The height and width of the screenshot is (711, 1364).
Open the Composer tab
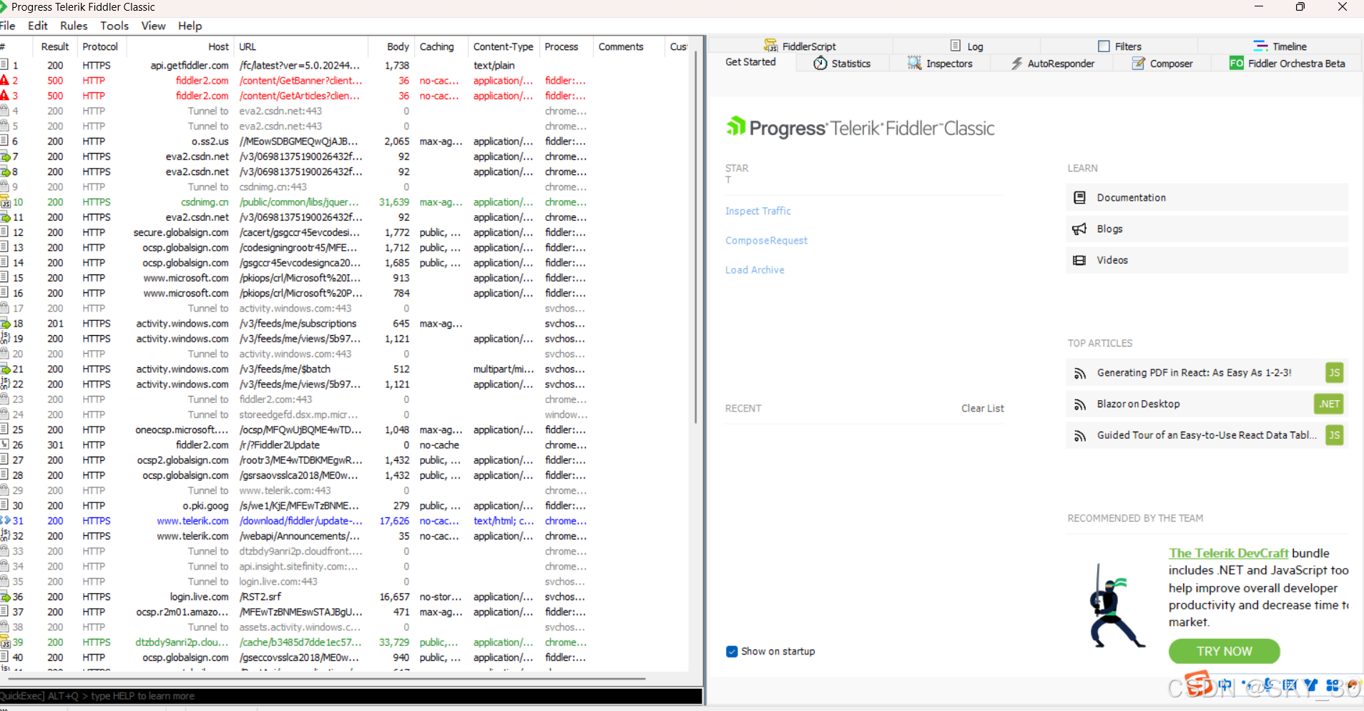click(x=1162, y=64)
